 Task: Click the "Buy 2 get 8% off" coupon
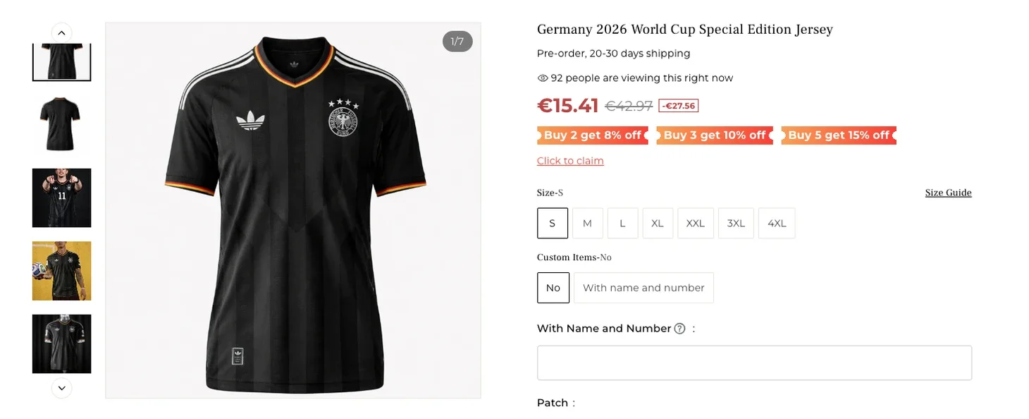pyautogui.click(x=593, y=135)
